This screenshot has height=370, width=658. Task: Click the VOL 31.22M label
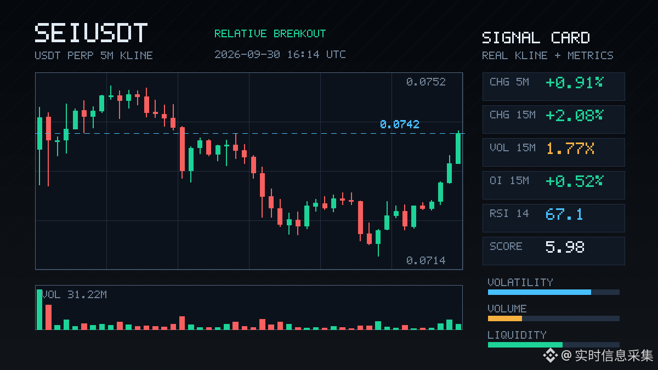tap(74, 294)
